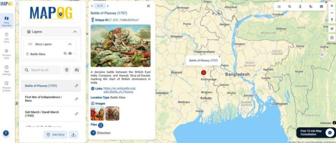Collapse the Story Layers section
Screen dimensions: 336x143
pyautogui.click(x=70, y=44)
